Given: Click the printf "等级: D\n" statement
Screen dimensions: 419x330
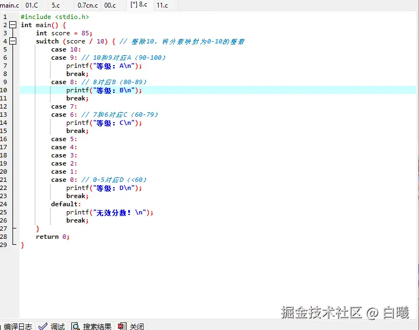Looking at the screenshot, I should click(x=104, y=188).
